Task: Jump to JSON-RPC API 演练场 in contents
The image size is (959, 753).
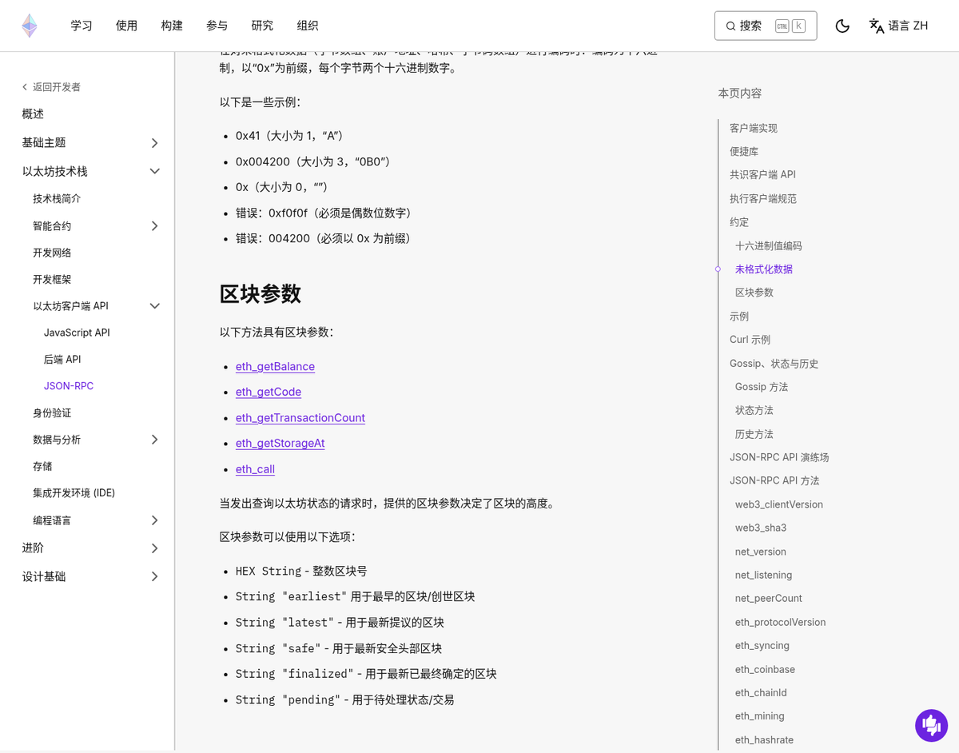Action: pyautogui.click(x=779, y=457)
